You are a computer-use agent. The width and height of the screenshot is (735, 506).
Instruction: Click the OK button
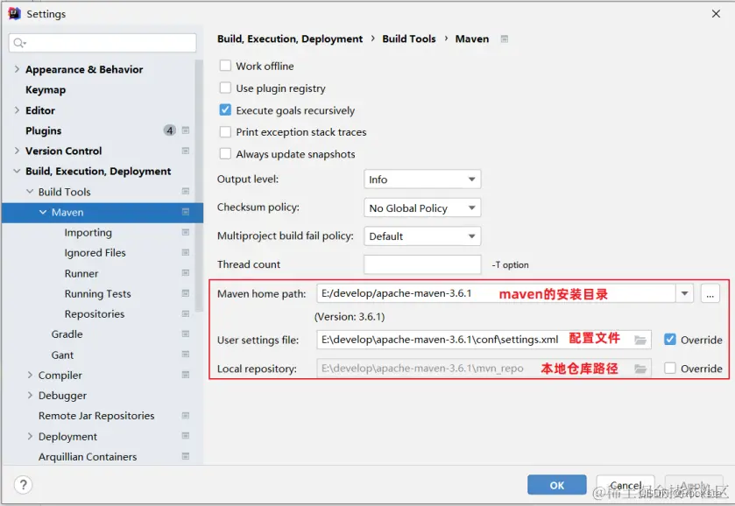click(x=556, y=485)
